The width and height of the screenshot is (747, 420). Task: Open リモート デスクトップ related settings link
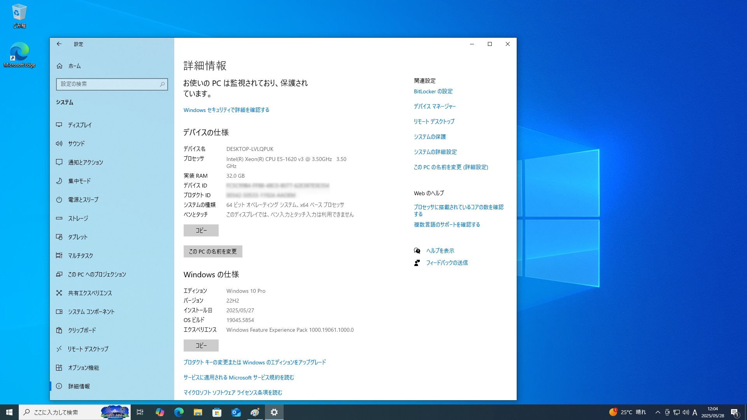point(434,122)
